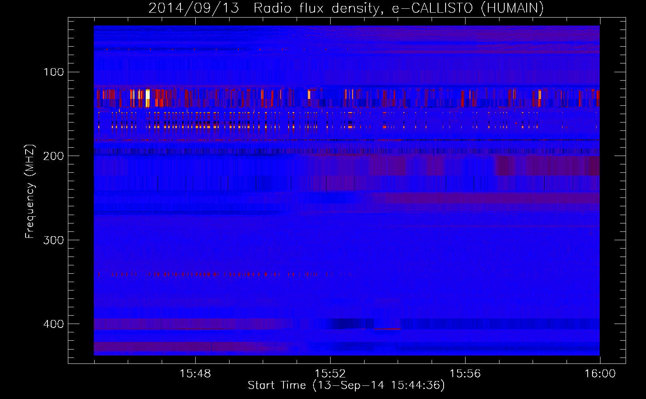Click the 15:48 time axis label
This screenshot has height=399, width=646.
[x=195, y=374]
